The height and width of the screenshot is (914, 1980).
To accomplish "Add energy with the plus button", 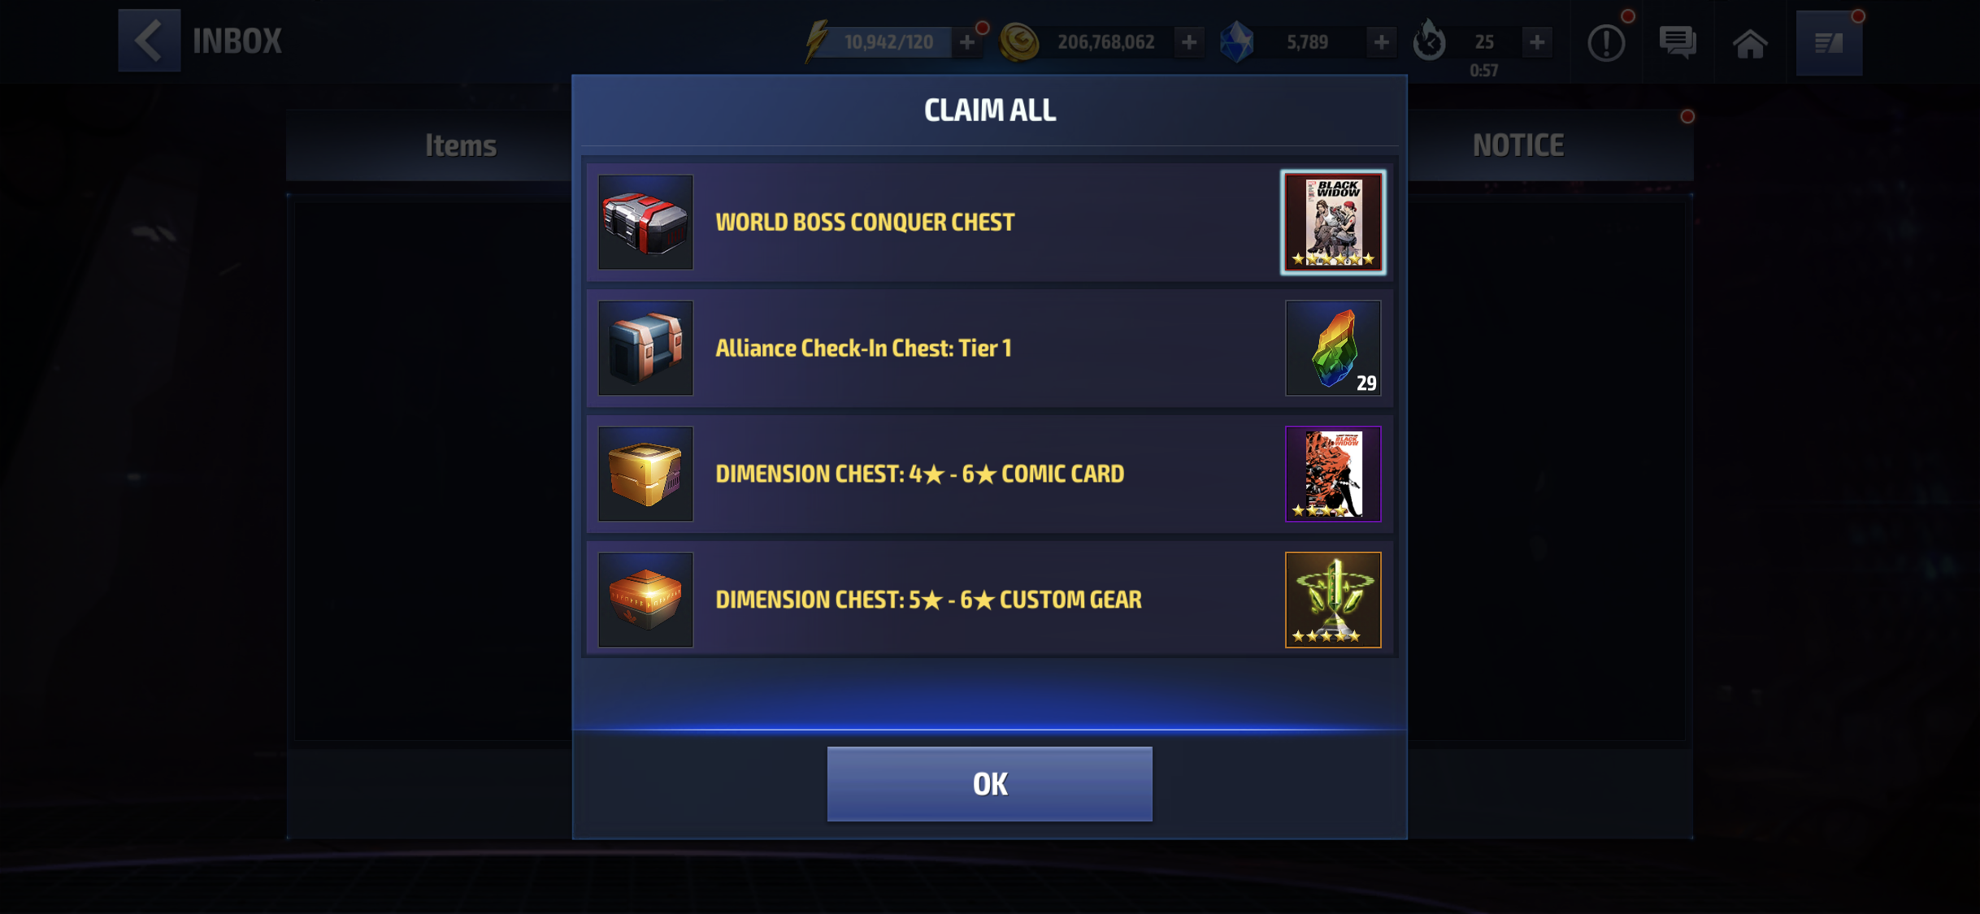I will point(966,42).
